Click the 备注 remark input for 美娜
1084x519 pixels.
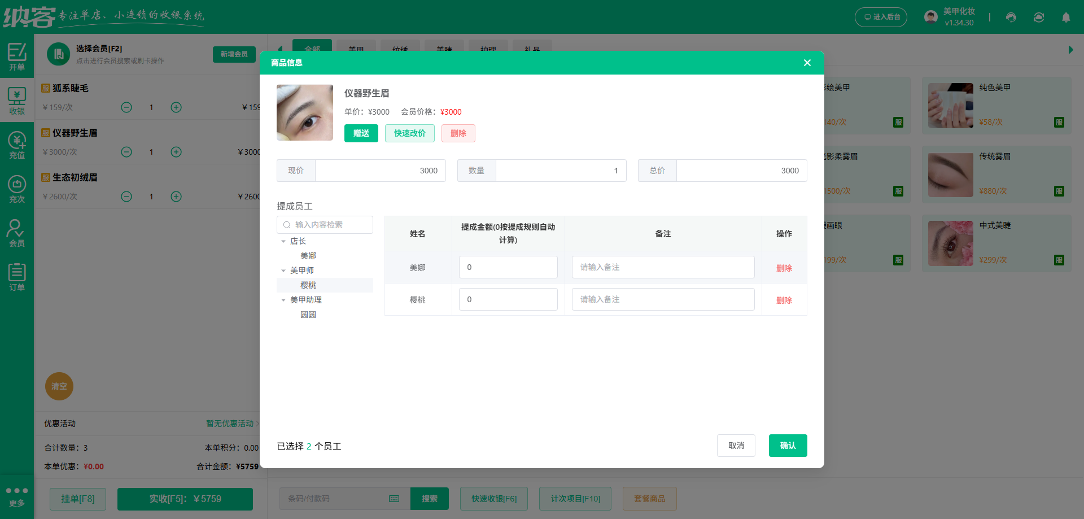pyautogui.click(x=662, y=267)
